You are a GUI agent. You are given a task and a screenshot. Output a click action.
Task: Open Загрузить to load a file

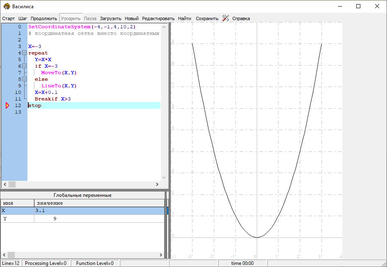[111, 18]
